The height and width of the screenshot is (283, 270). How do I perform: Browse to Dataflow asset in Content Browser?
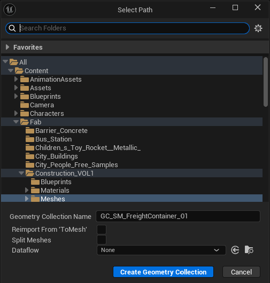click(249, 250)
